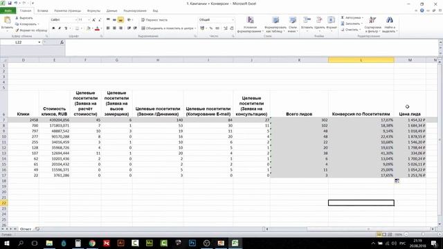Apply Comma style (thousands separator)
443x249 pixels.
[x=217, y=28]
